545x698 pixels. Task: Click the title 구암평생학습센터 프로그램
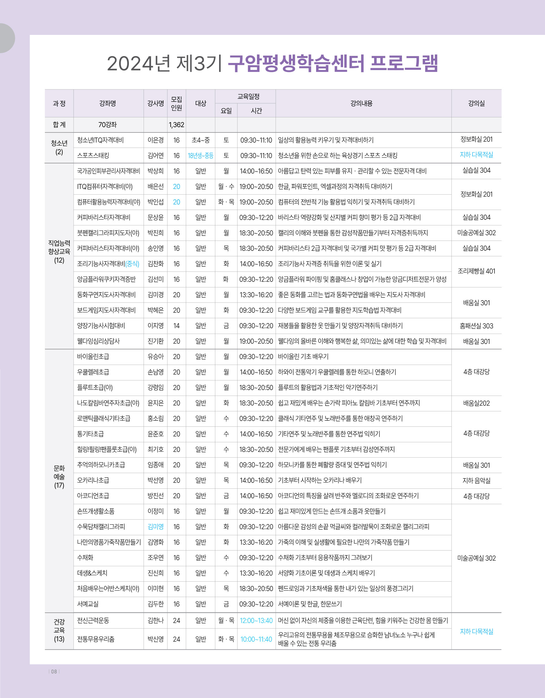[x=332, y=63]
